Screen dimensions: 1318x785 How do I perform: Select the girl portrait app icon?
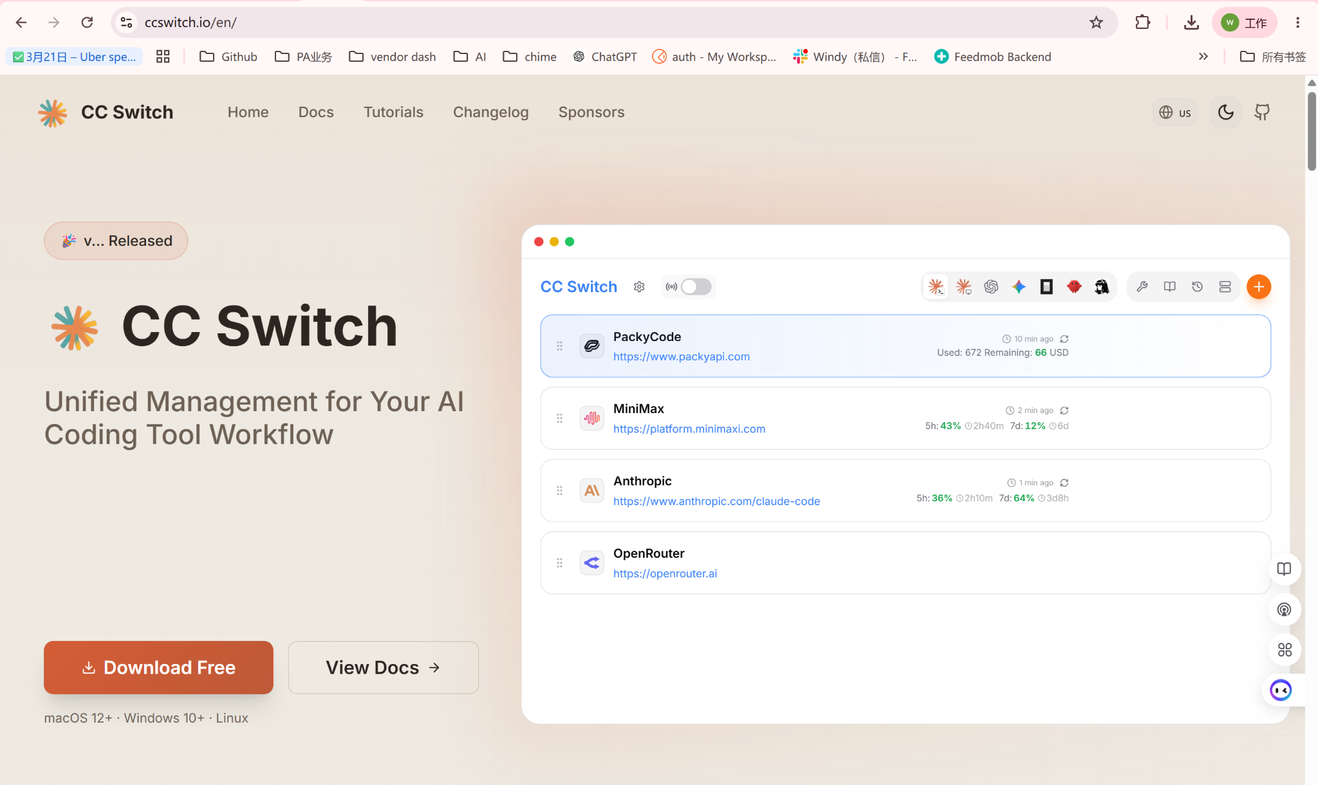coord(1102,287)
